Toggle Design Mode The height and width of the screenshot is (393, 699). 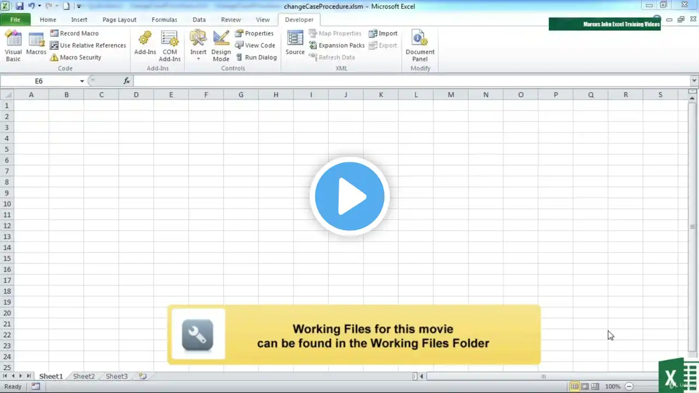click(x=221, y=46)
